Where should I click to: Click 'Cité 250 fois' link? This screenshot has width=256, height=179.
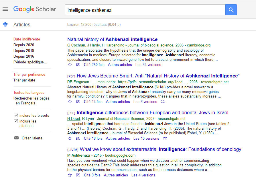tap(94, 65)
